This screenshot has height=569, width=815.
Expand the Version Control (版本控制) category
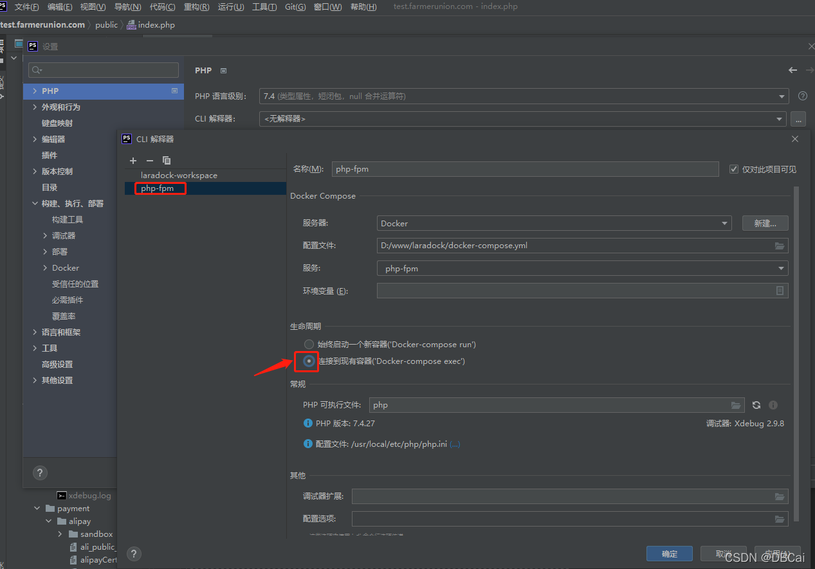[35, 172]
